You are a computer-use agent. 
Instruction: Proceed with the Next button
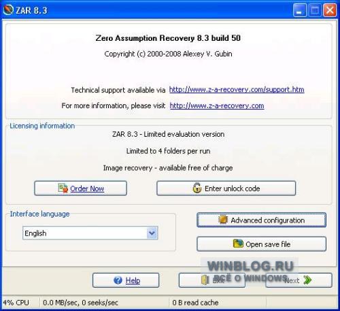(x=299, y=280)
